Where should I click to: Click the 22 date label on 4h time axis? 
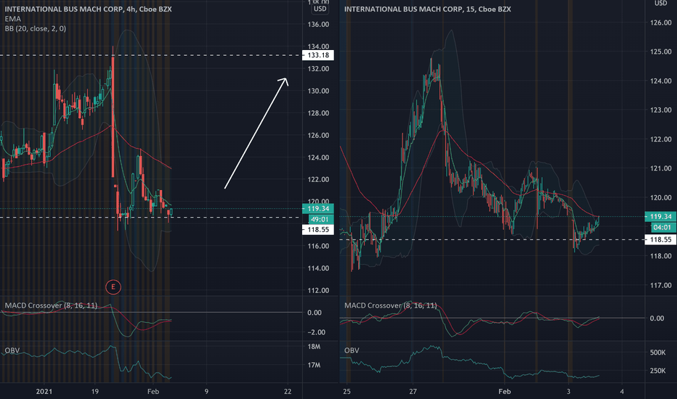point(288,392)
